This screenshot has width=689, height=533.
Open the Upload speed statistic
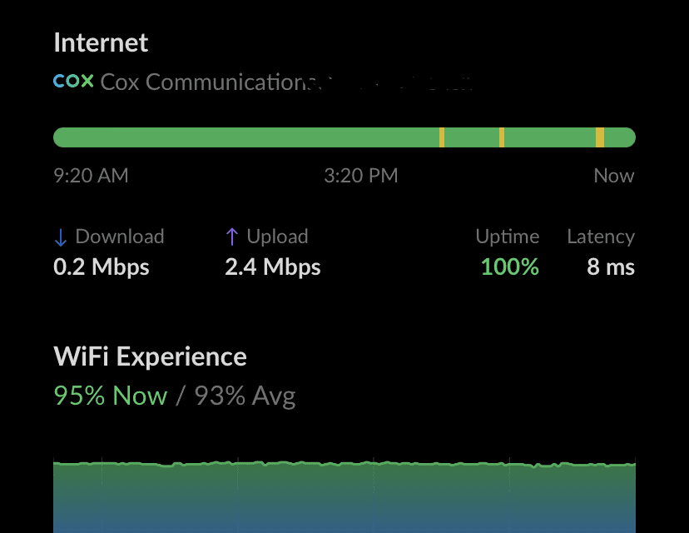272,267
